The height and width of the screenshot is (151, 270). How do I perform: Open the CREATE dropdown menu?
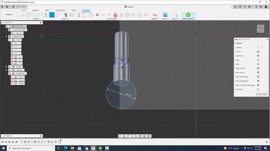point(37,19)
